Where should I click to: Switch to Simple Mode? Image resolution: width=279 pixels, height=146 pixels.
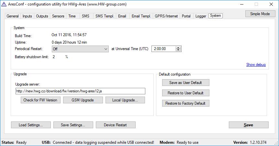260,14
